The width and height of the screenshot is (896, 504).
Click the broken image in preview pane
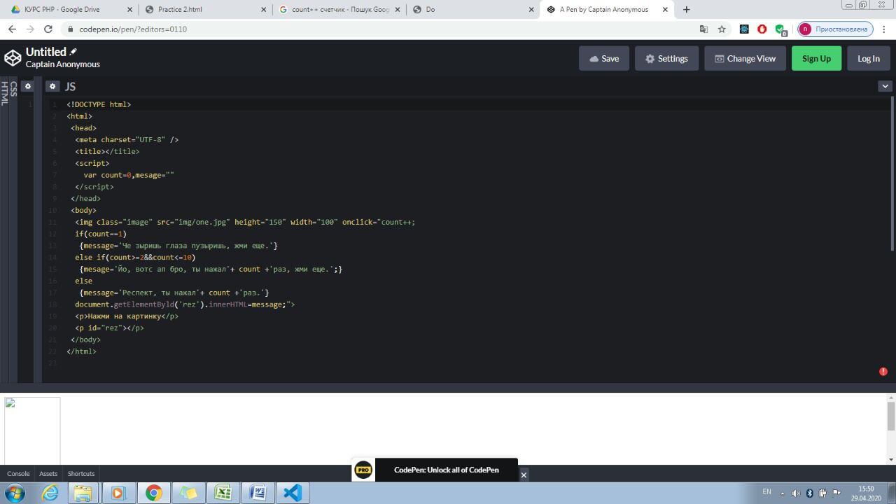[32, 430]
